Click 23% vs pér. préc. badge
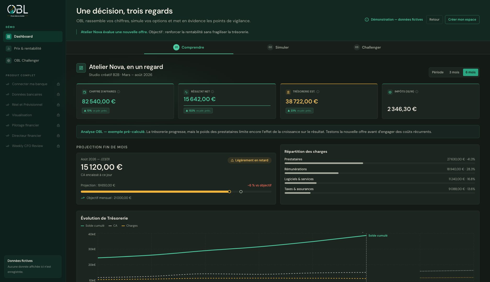This screenshot has height=282, width=490. (299, 111)
